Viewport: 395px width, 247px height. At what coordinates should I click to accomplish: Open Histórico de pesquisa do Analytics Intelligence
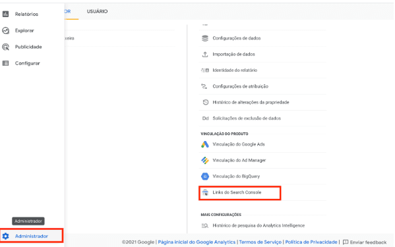point(258,226)
